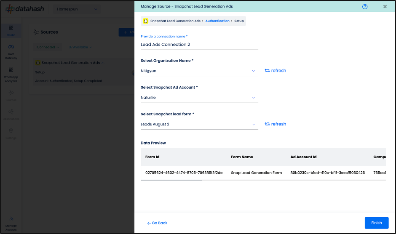This screenshot has height=234, width=396.
Task: Go to Authentication breadcrumb step
Action: pyautogui.click(x=217, y=21)
